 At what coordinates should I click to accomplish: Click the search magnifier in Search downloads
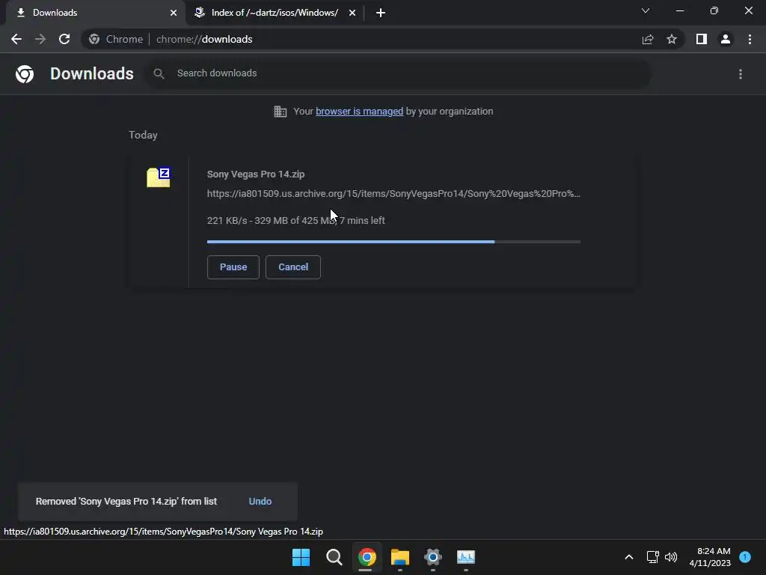pyautogui.click(x=159, y=74)
